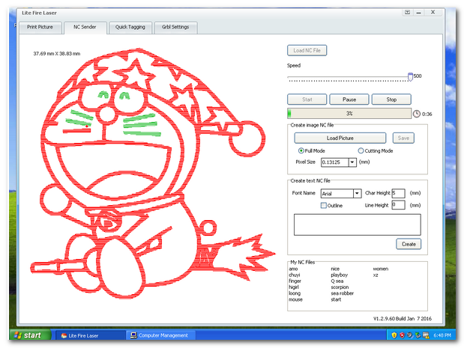Select the sea robber NC file
Screen dimensions: 464x348
coord(343,293)
